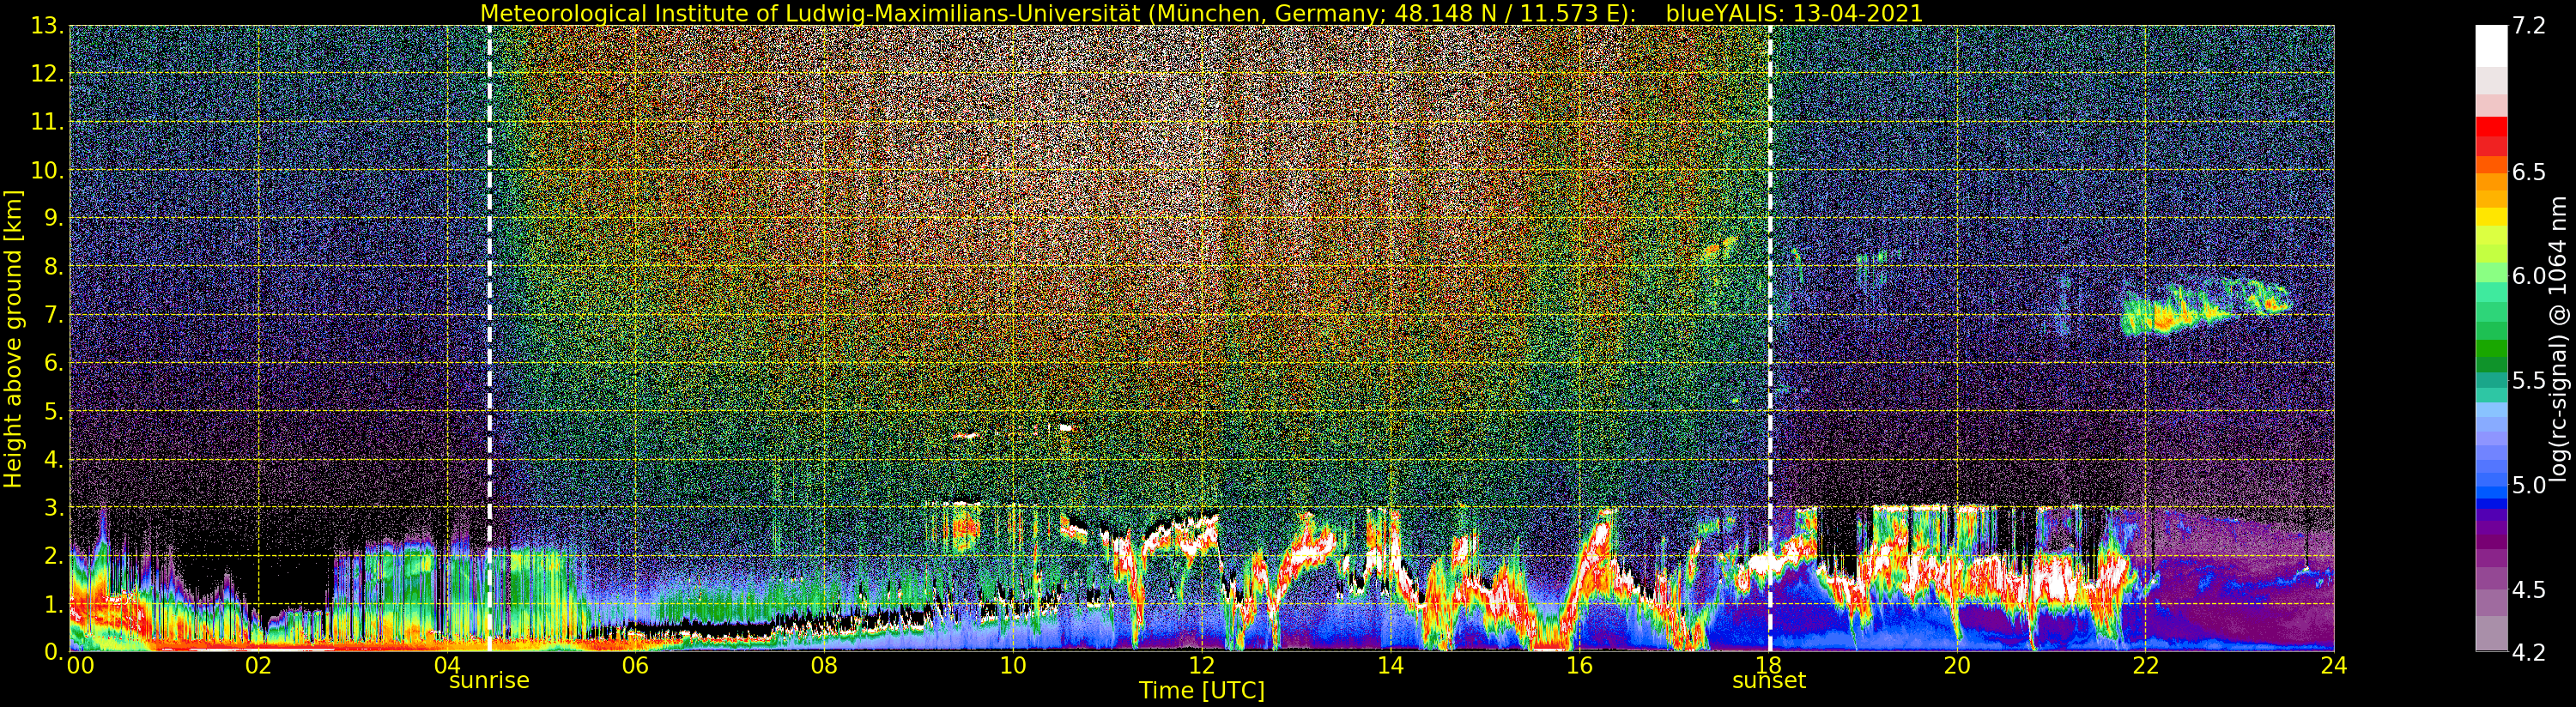This screenshot has width=2576, height=707.
Task: Click the 6.0 value on the color scale
Action: click(x=2530, y=276)
